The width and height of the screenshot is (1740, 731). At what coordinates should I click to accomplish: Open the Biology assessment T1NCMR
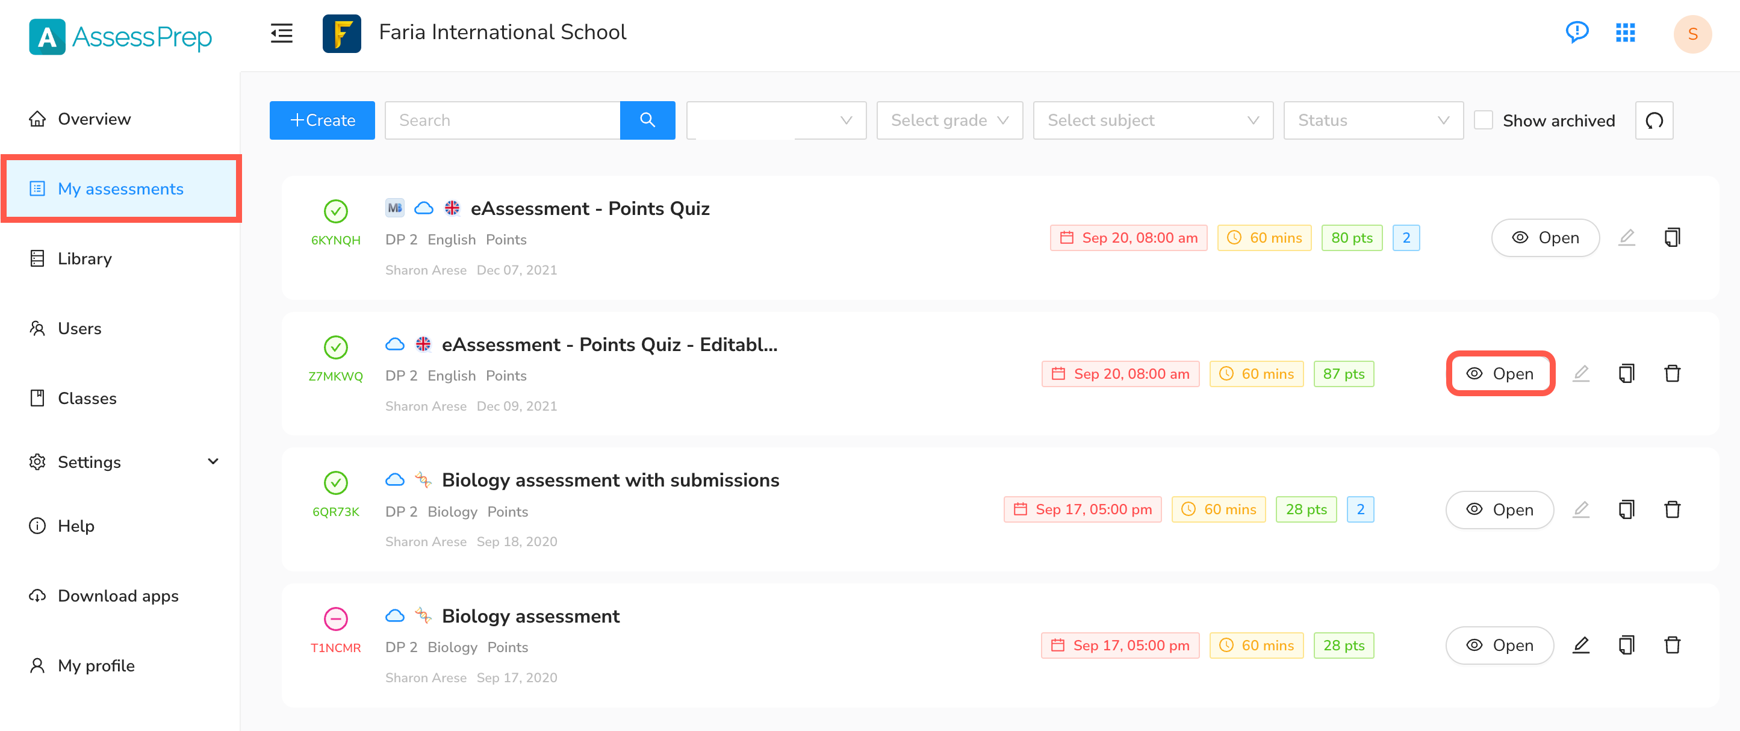coord(1499,645)
